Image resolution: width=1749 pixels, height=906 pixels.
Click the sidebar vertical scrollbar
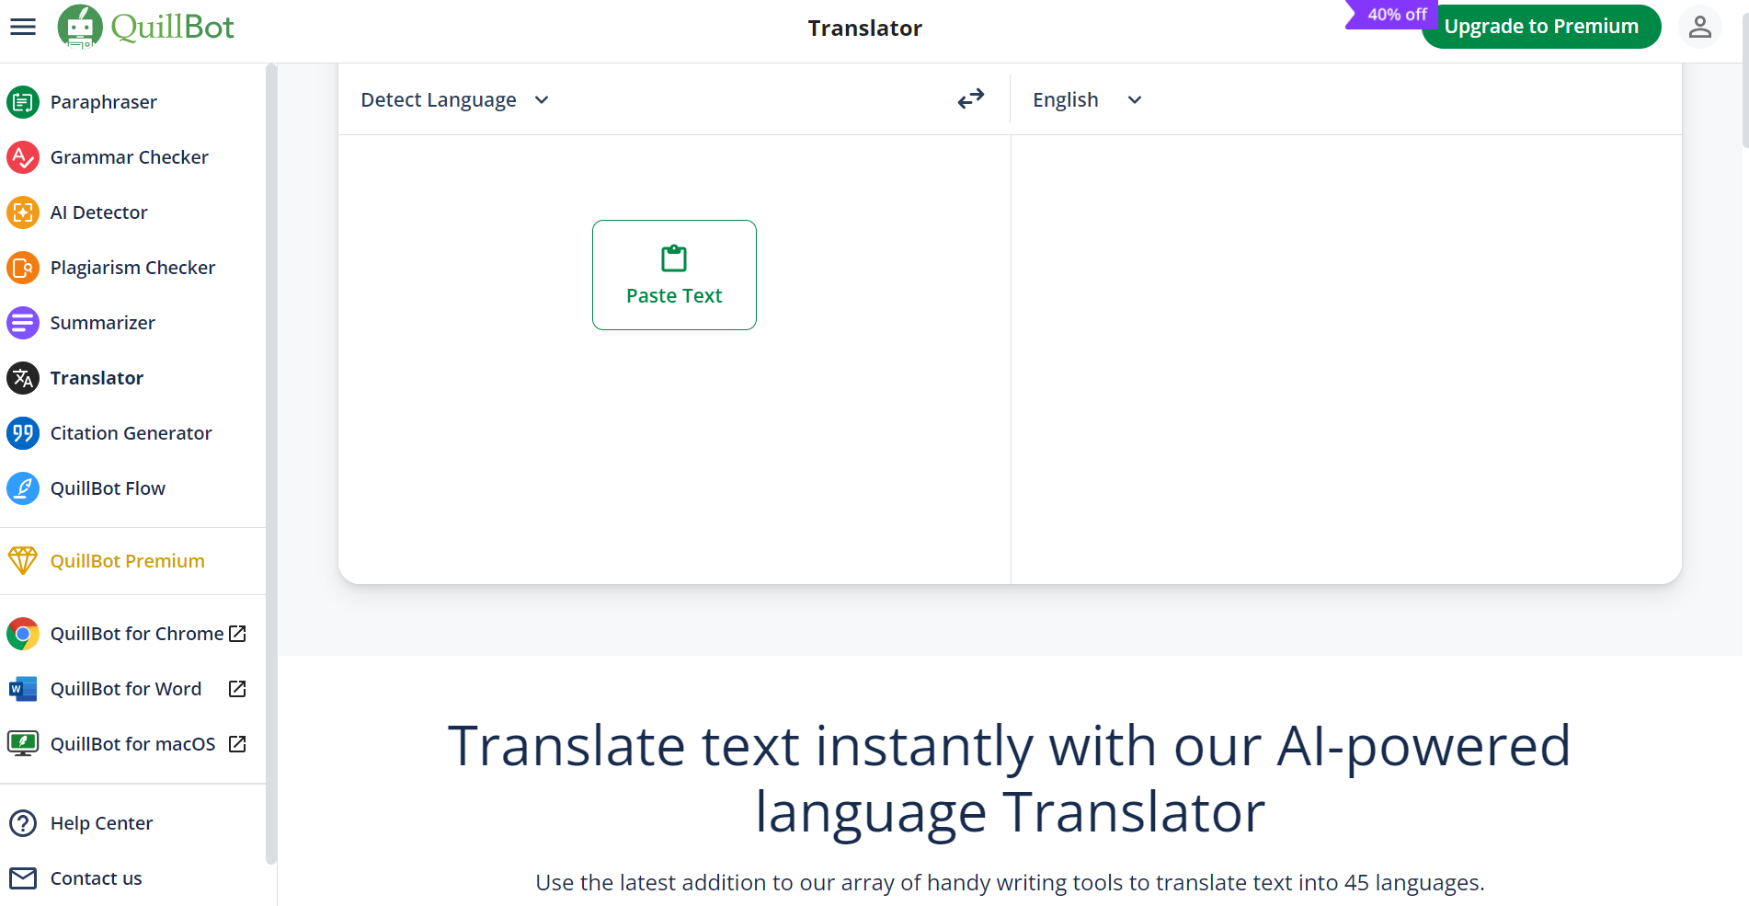tap(270, 460)
